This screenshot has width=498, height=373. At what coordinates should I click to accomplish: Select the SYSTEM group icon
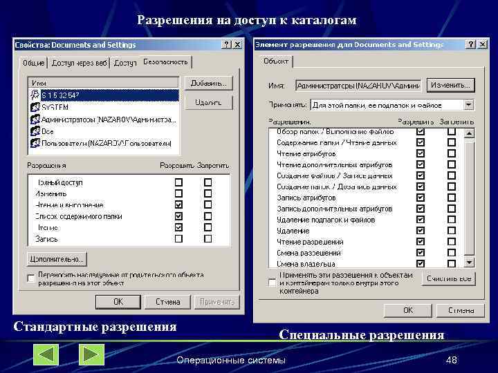[35, 107]
